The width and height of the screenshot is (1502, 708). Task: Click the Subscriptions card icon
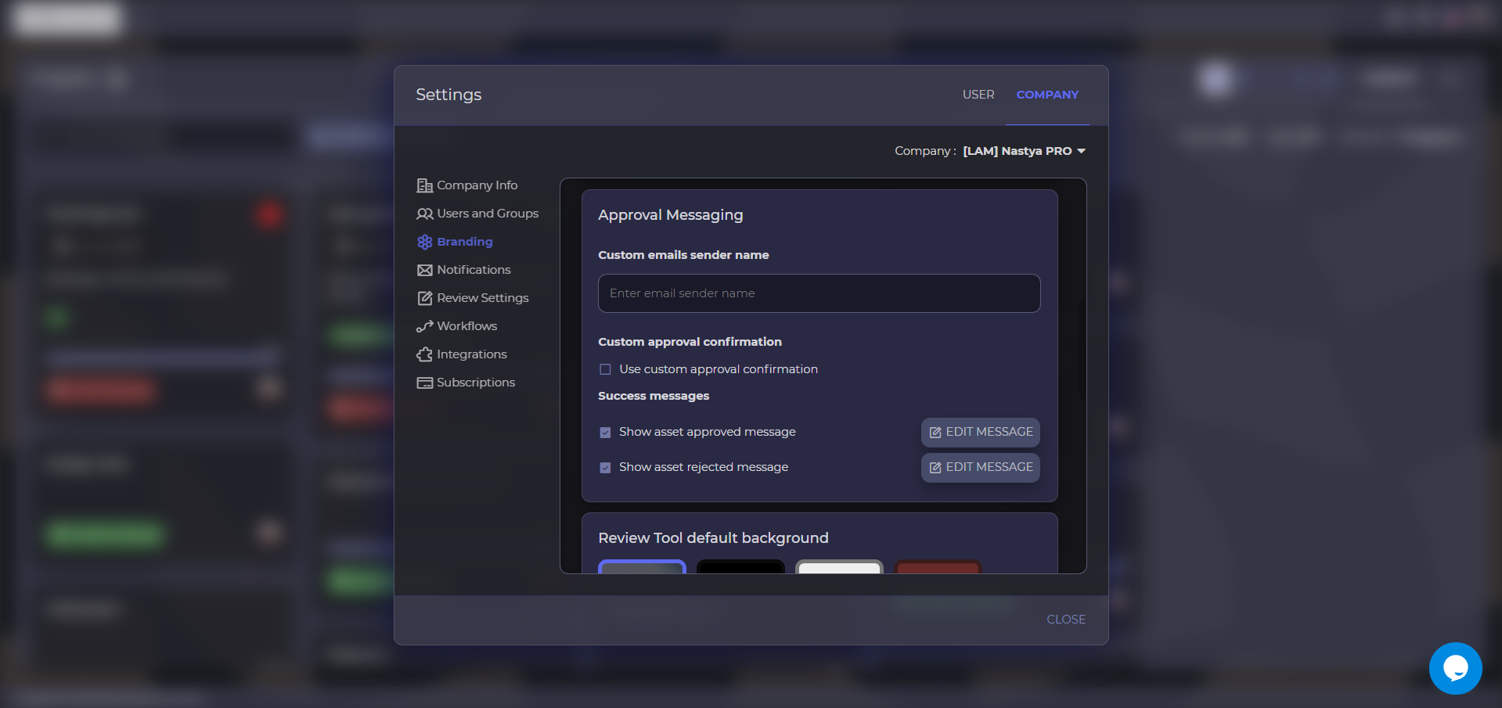pyautogui.click(x=424, y=383)
